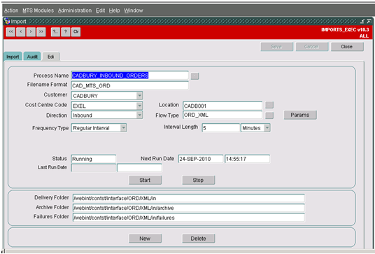This screenshot has height=254, width=375.
Task: Open the Process Name lookup button
Action: [195, 76]
